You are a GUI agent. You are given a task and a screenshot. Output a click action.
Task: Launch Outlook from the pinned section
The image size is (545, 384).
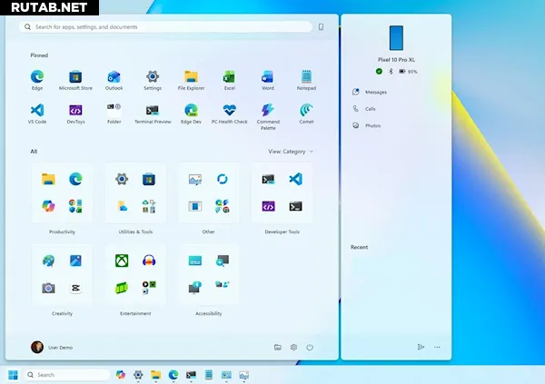(114, 77)
